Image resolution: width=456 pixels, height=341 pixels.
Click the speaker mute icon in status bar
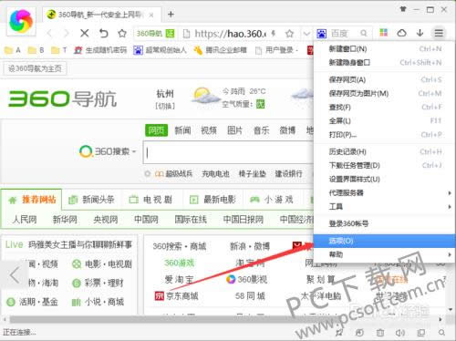(400, 333)
